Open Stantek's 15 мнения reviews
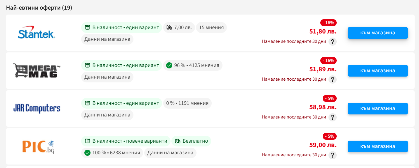Image resolution: width=419 pixels, height=168 pixels. coord(211,28)
